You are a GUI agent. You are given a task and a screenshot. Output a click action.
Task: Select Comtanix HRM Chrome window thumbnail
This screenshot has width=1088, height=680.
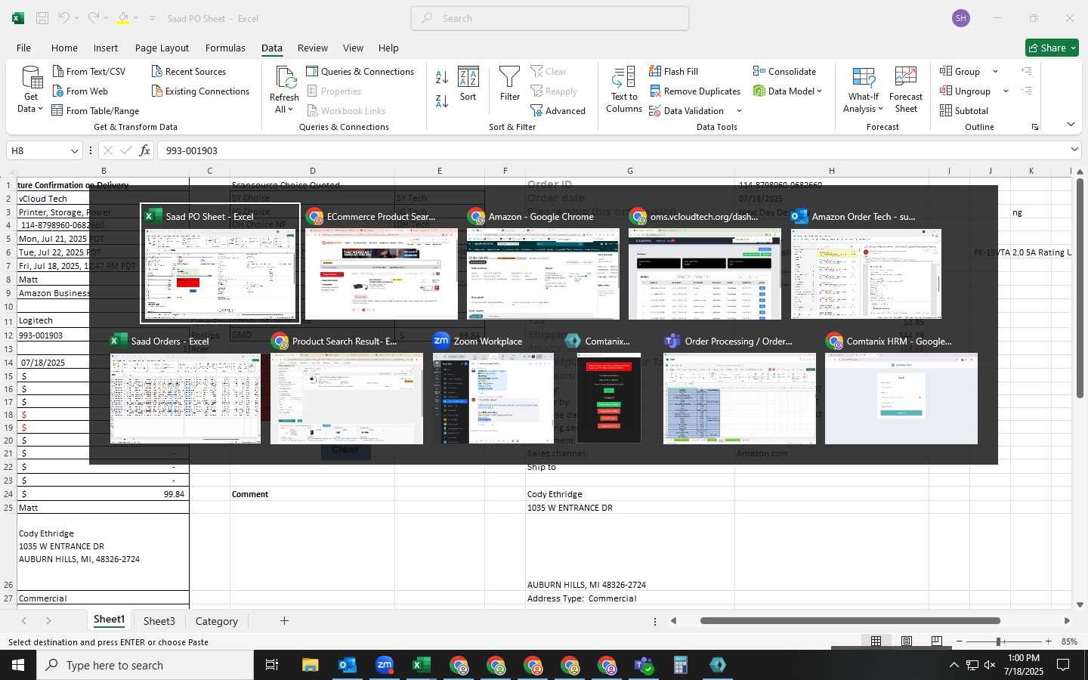click(x=901, y=398)
